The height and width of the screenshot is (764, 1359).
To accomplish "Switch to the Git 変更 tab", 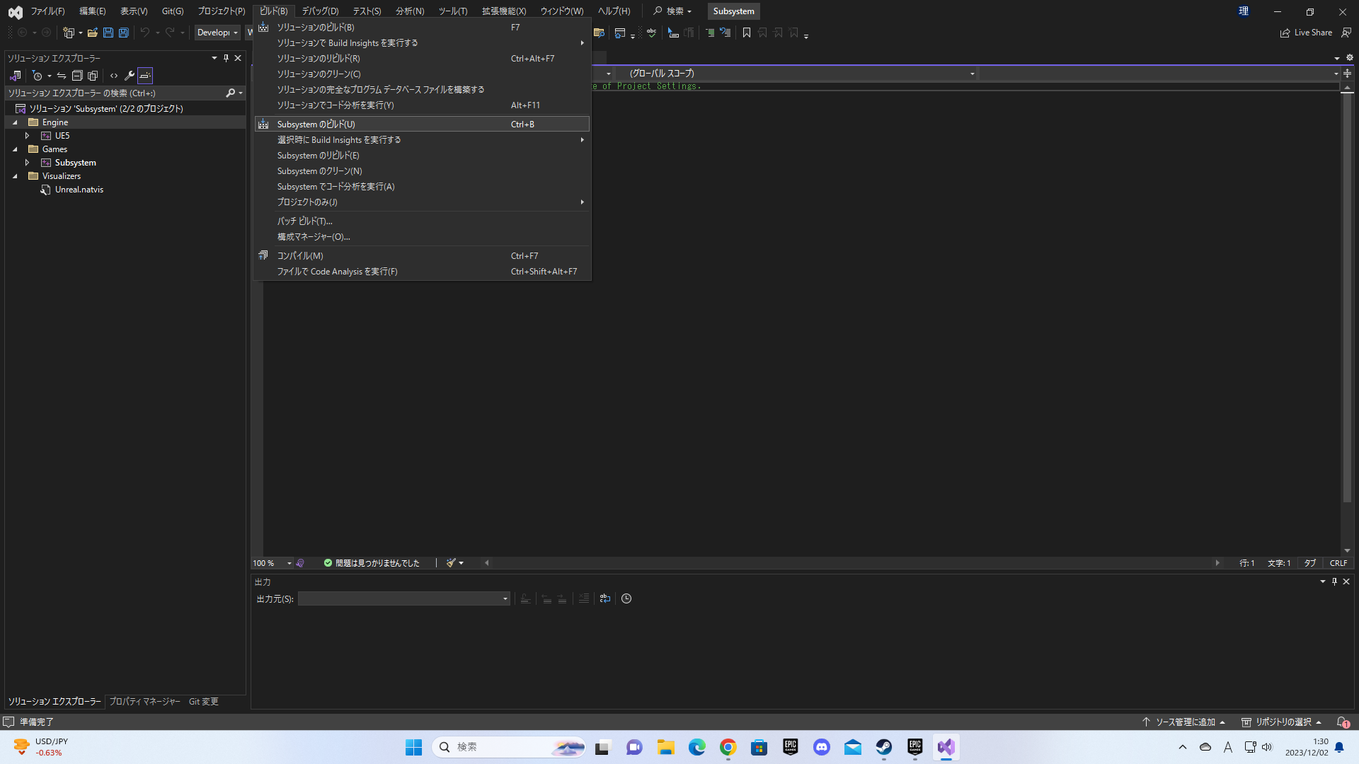I will (203, 702).
